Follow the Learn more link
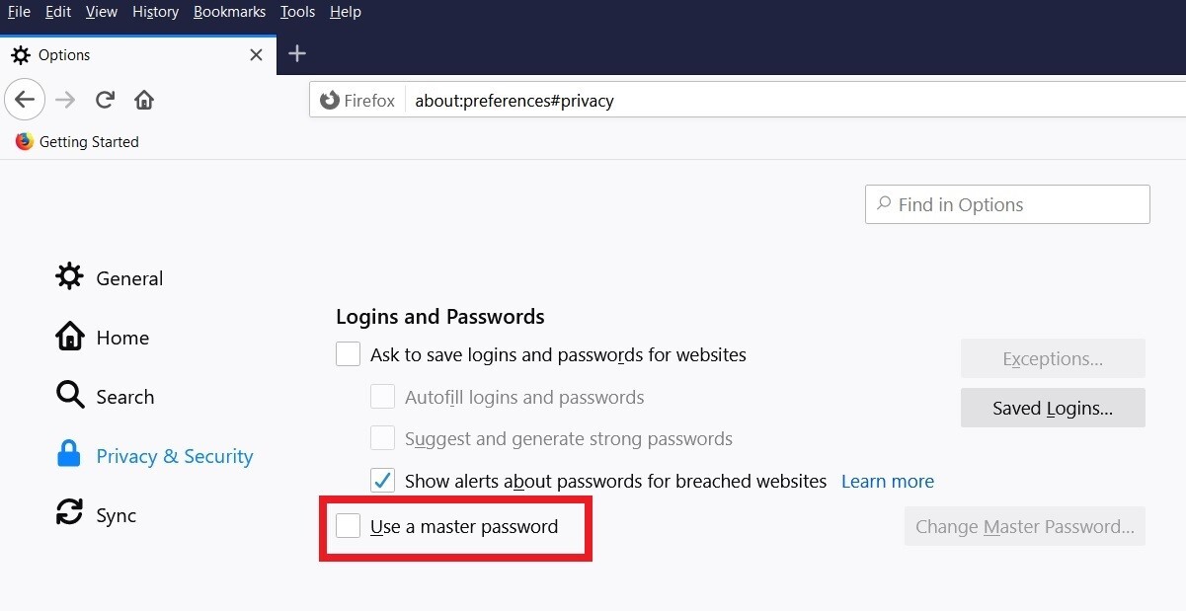This screenshot has height=611, width=1186. click(x=887, y=482)
